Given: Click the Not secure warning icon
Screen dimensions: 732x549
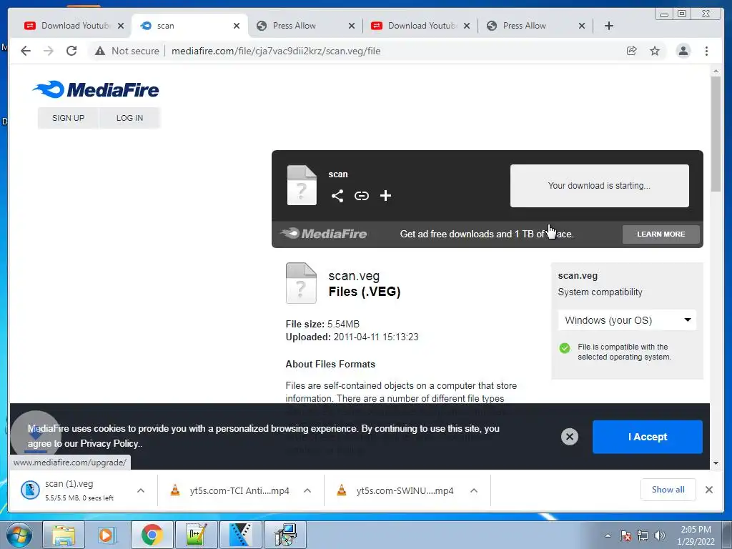Looking at the screenshot, I should click(100, 51).
